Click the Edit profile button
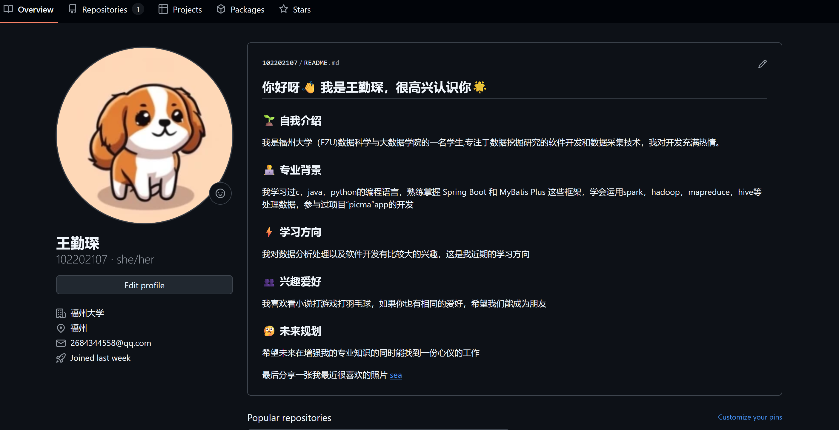This screenshot has height=430, width=839. 144,285
